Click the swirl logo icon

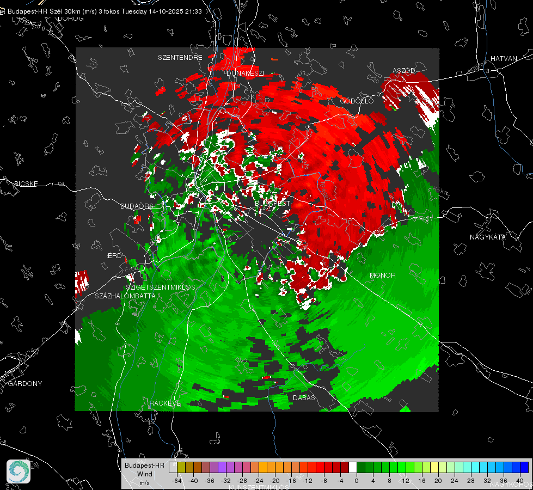point(19,471)
